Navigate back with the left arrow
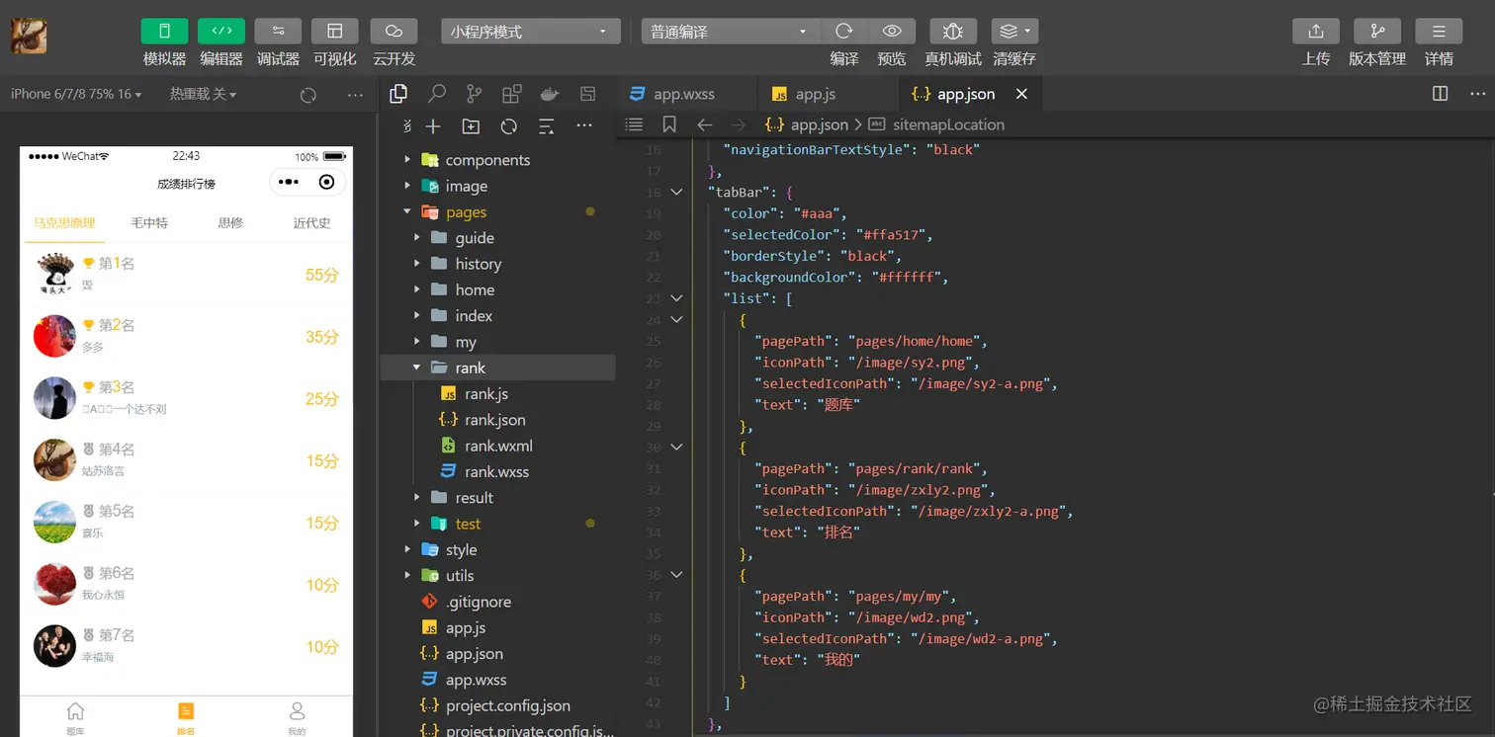The image size is (1495, 737). point(704,124)
